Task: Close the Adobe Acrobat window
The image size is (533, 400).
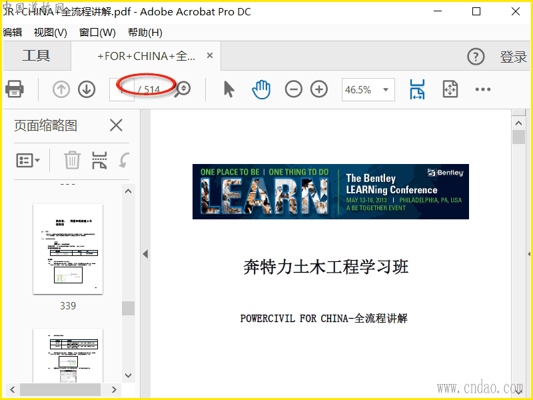Action: tap(515, 11)
